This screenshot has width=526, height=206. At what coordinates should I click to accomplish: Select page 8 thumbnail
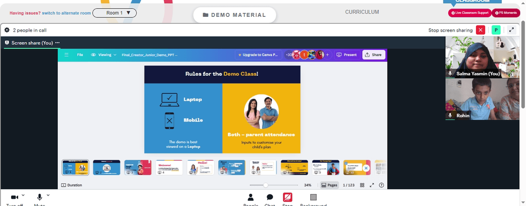[294, 168]
